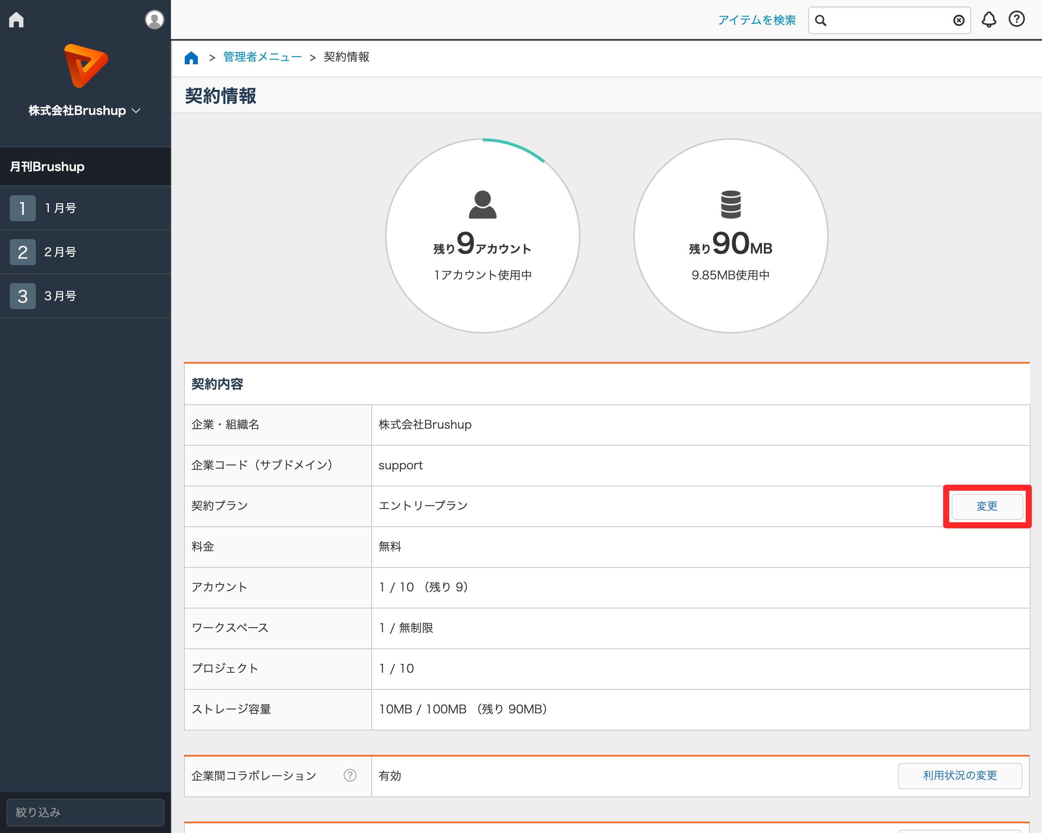Open the home icon in the sidebar
The image size is (1042, 833).
click(16, 19)
